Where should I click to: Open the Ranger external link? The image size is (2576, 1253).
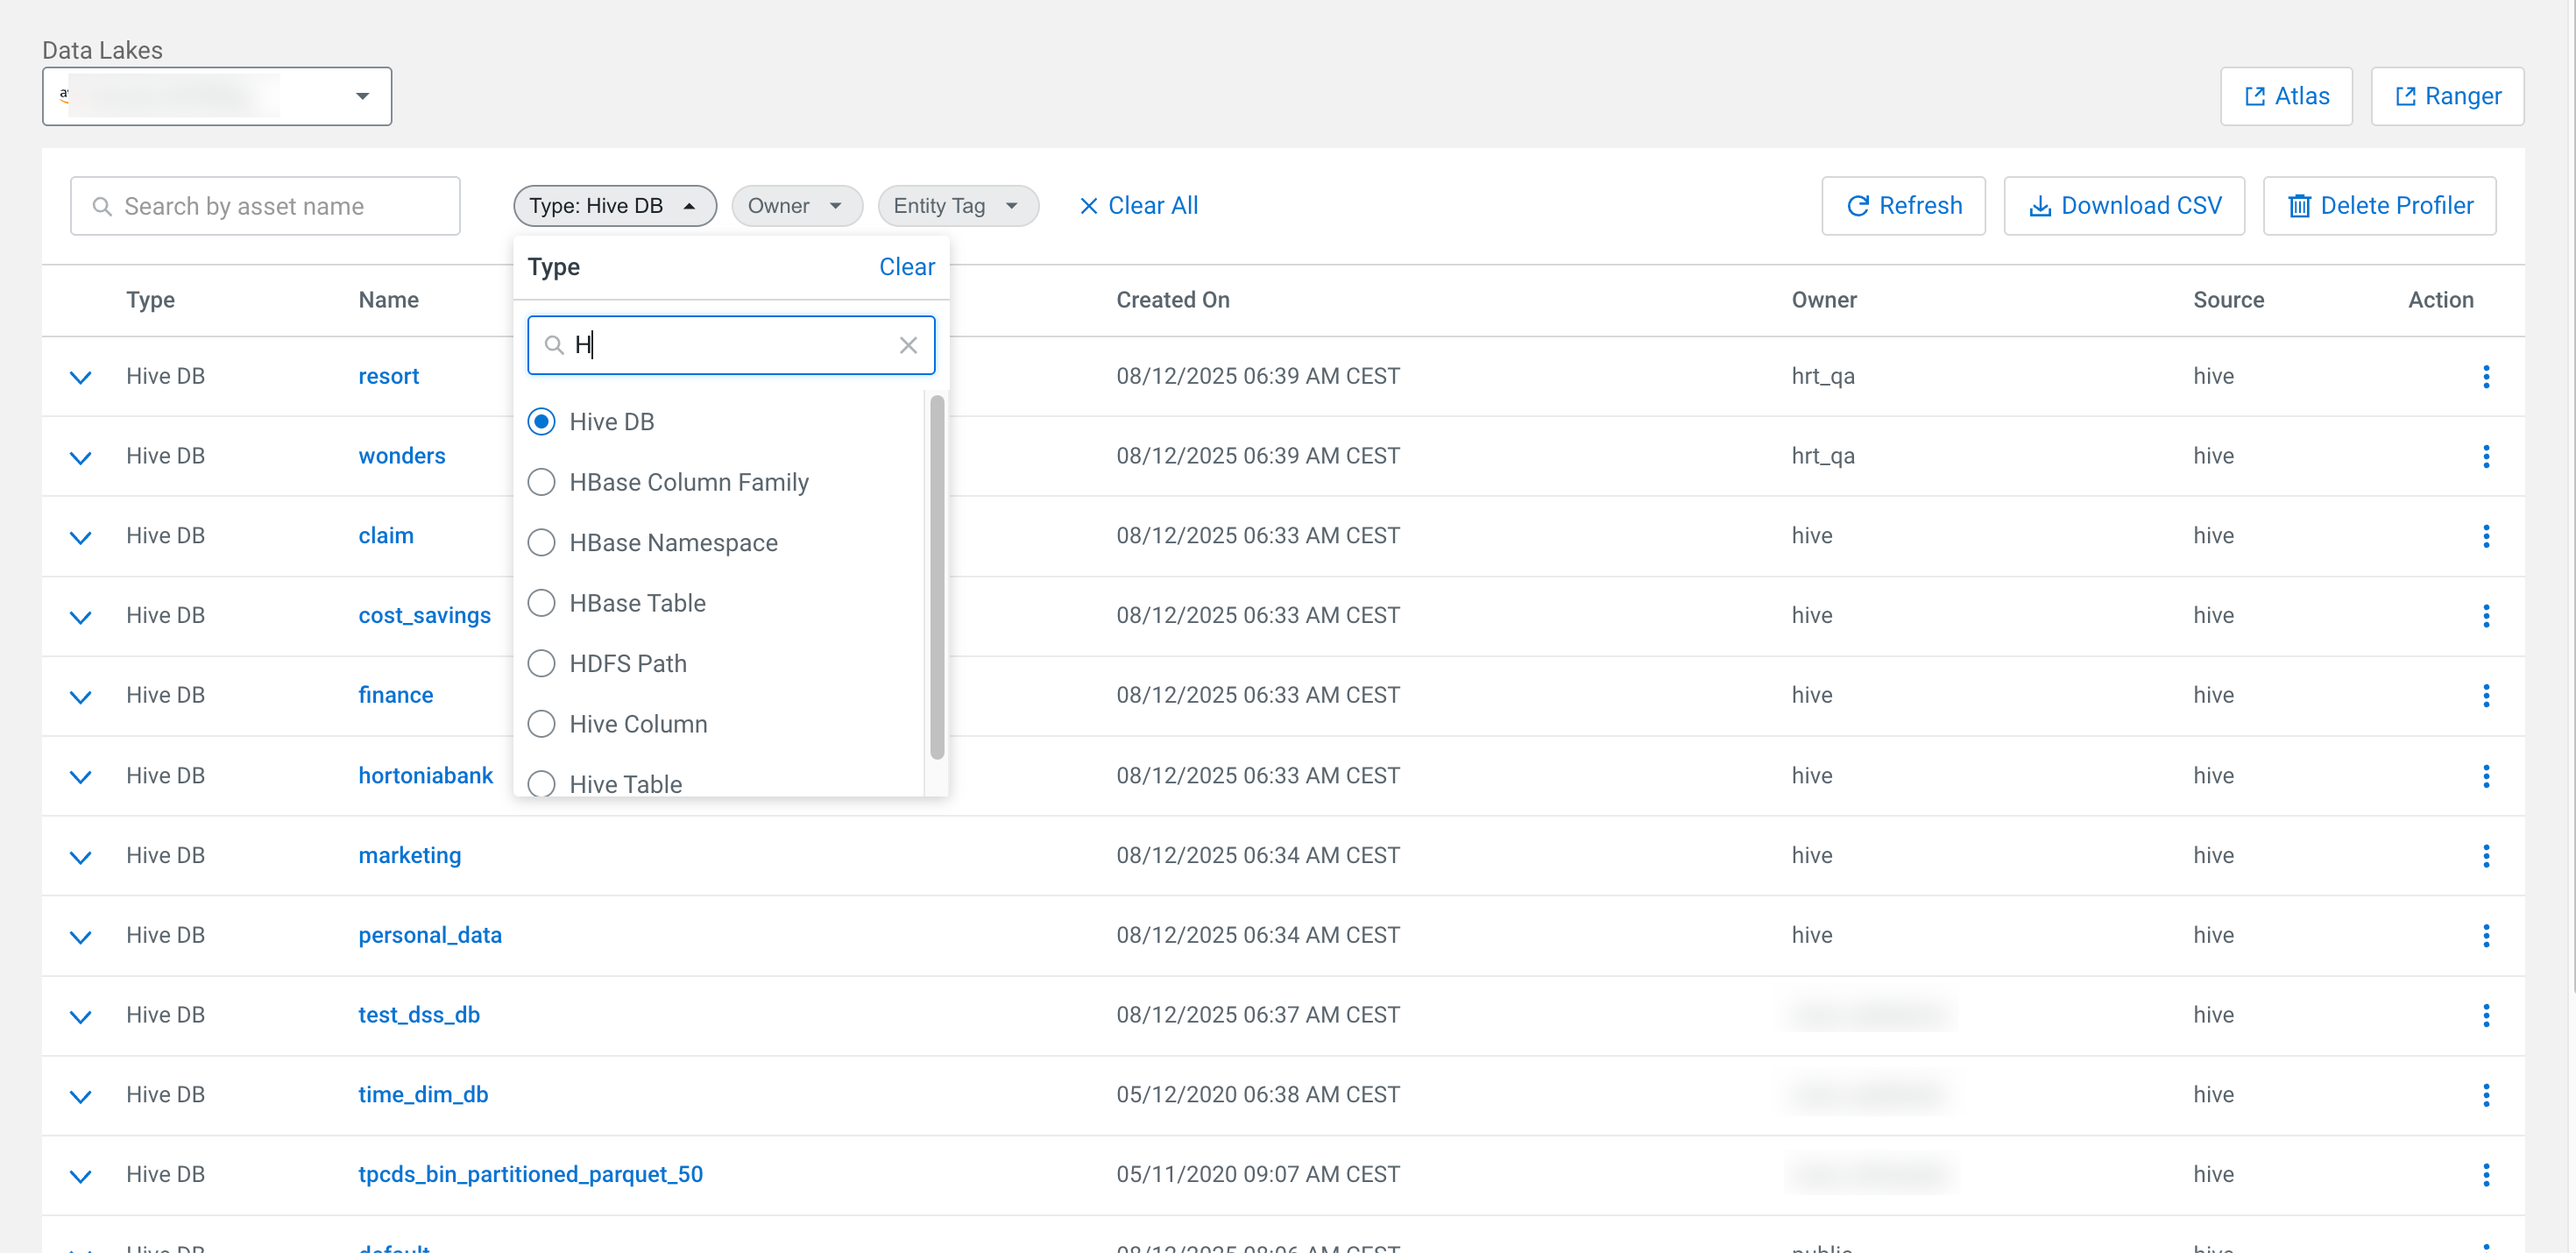click(x=2446, y=96)
